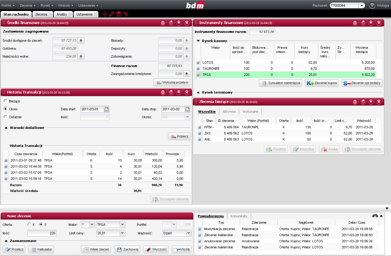This screenshot has width=391, height=256.
Task: Expand Warunki dodatkowe section
Action: click(x=6, y=128)
